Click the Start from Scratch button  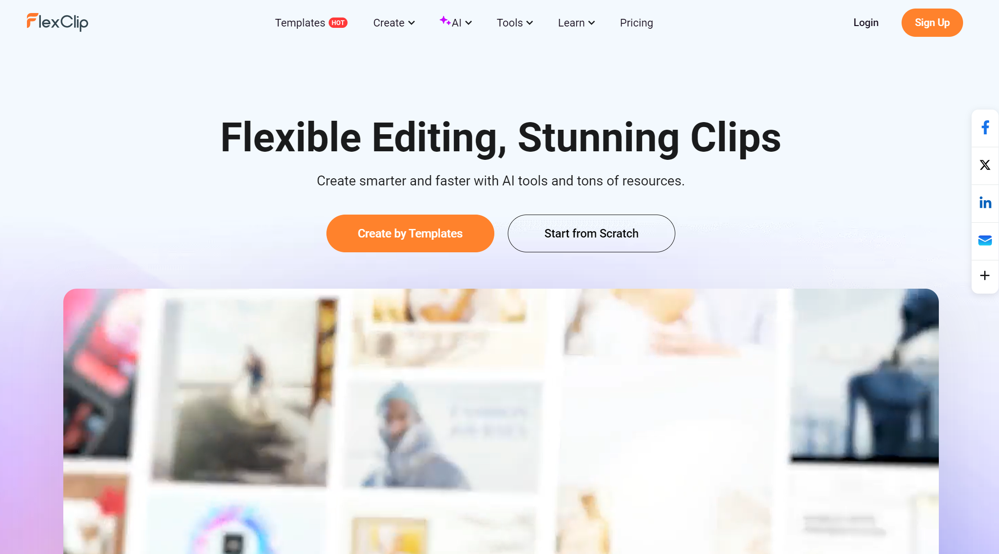pyautogui.click(x=591, y=233)
